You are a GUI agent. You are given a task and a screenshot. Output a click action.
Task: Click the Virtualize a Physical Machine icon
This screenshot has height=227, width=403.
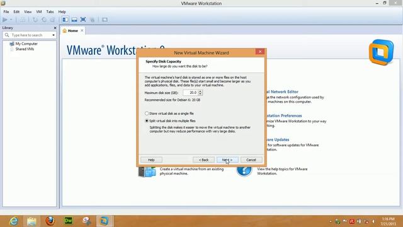[147, 172]
